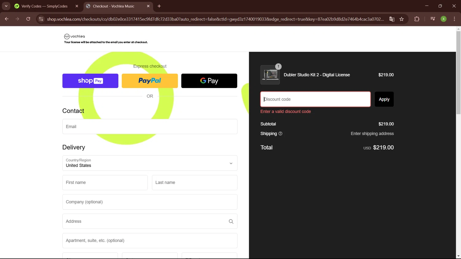This screenshot has height=259, width=461.
Task: Click the Subtotal label
Action: 268,124
